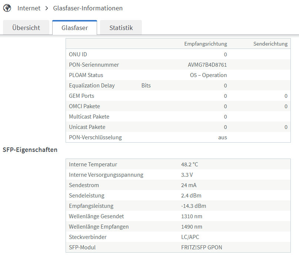The width and height of the screenshot is (299, 256).
Task: Select the PLOAM Status label
Action: tap(86, 75)
